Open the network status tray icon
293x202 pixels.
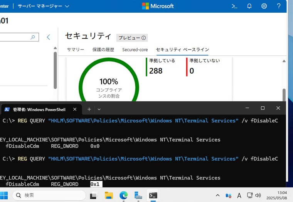click(250, 195)
